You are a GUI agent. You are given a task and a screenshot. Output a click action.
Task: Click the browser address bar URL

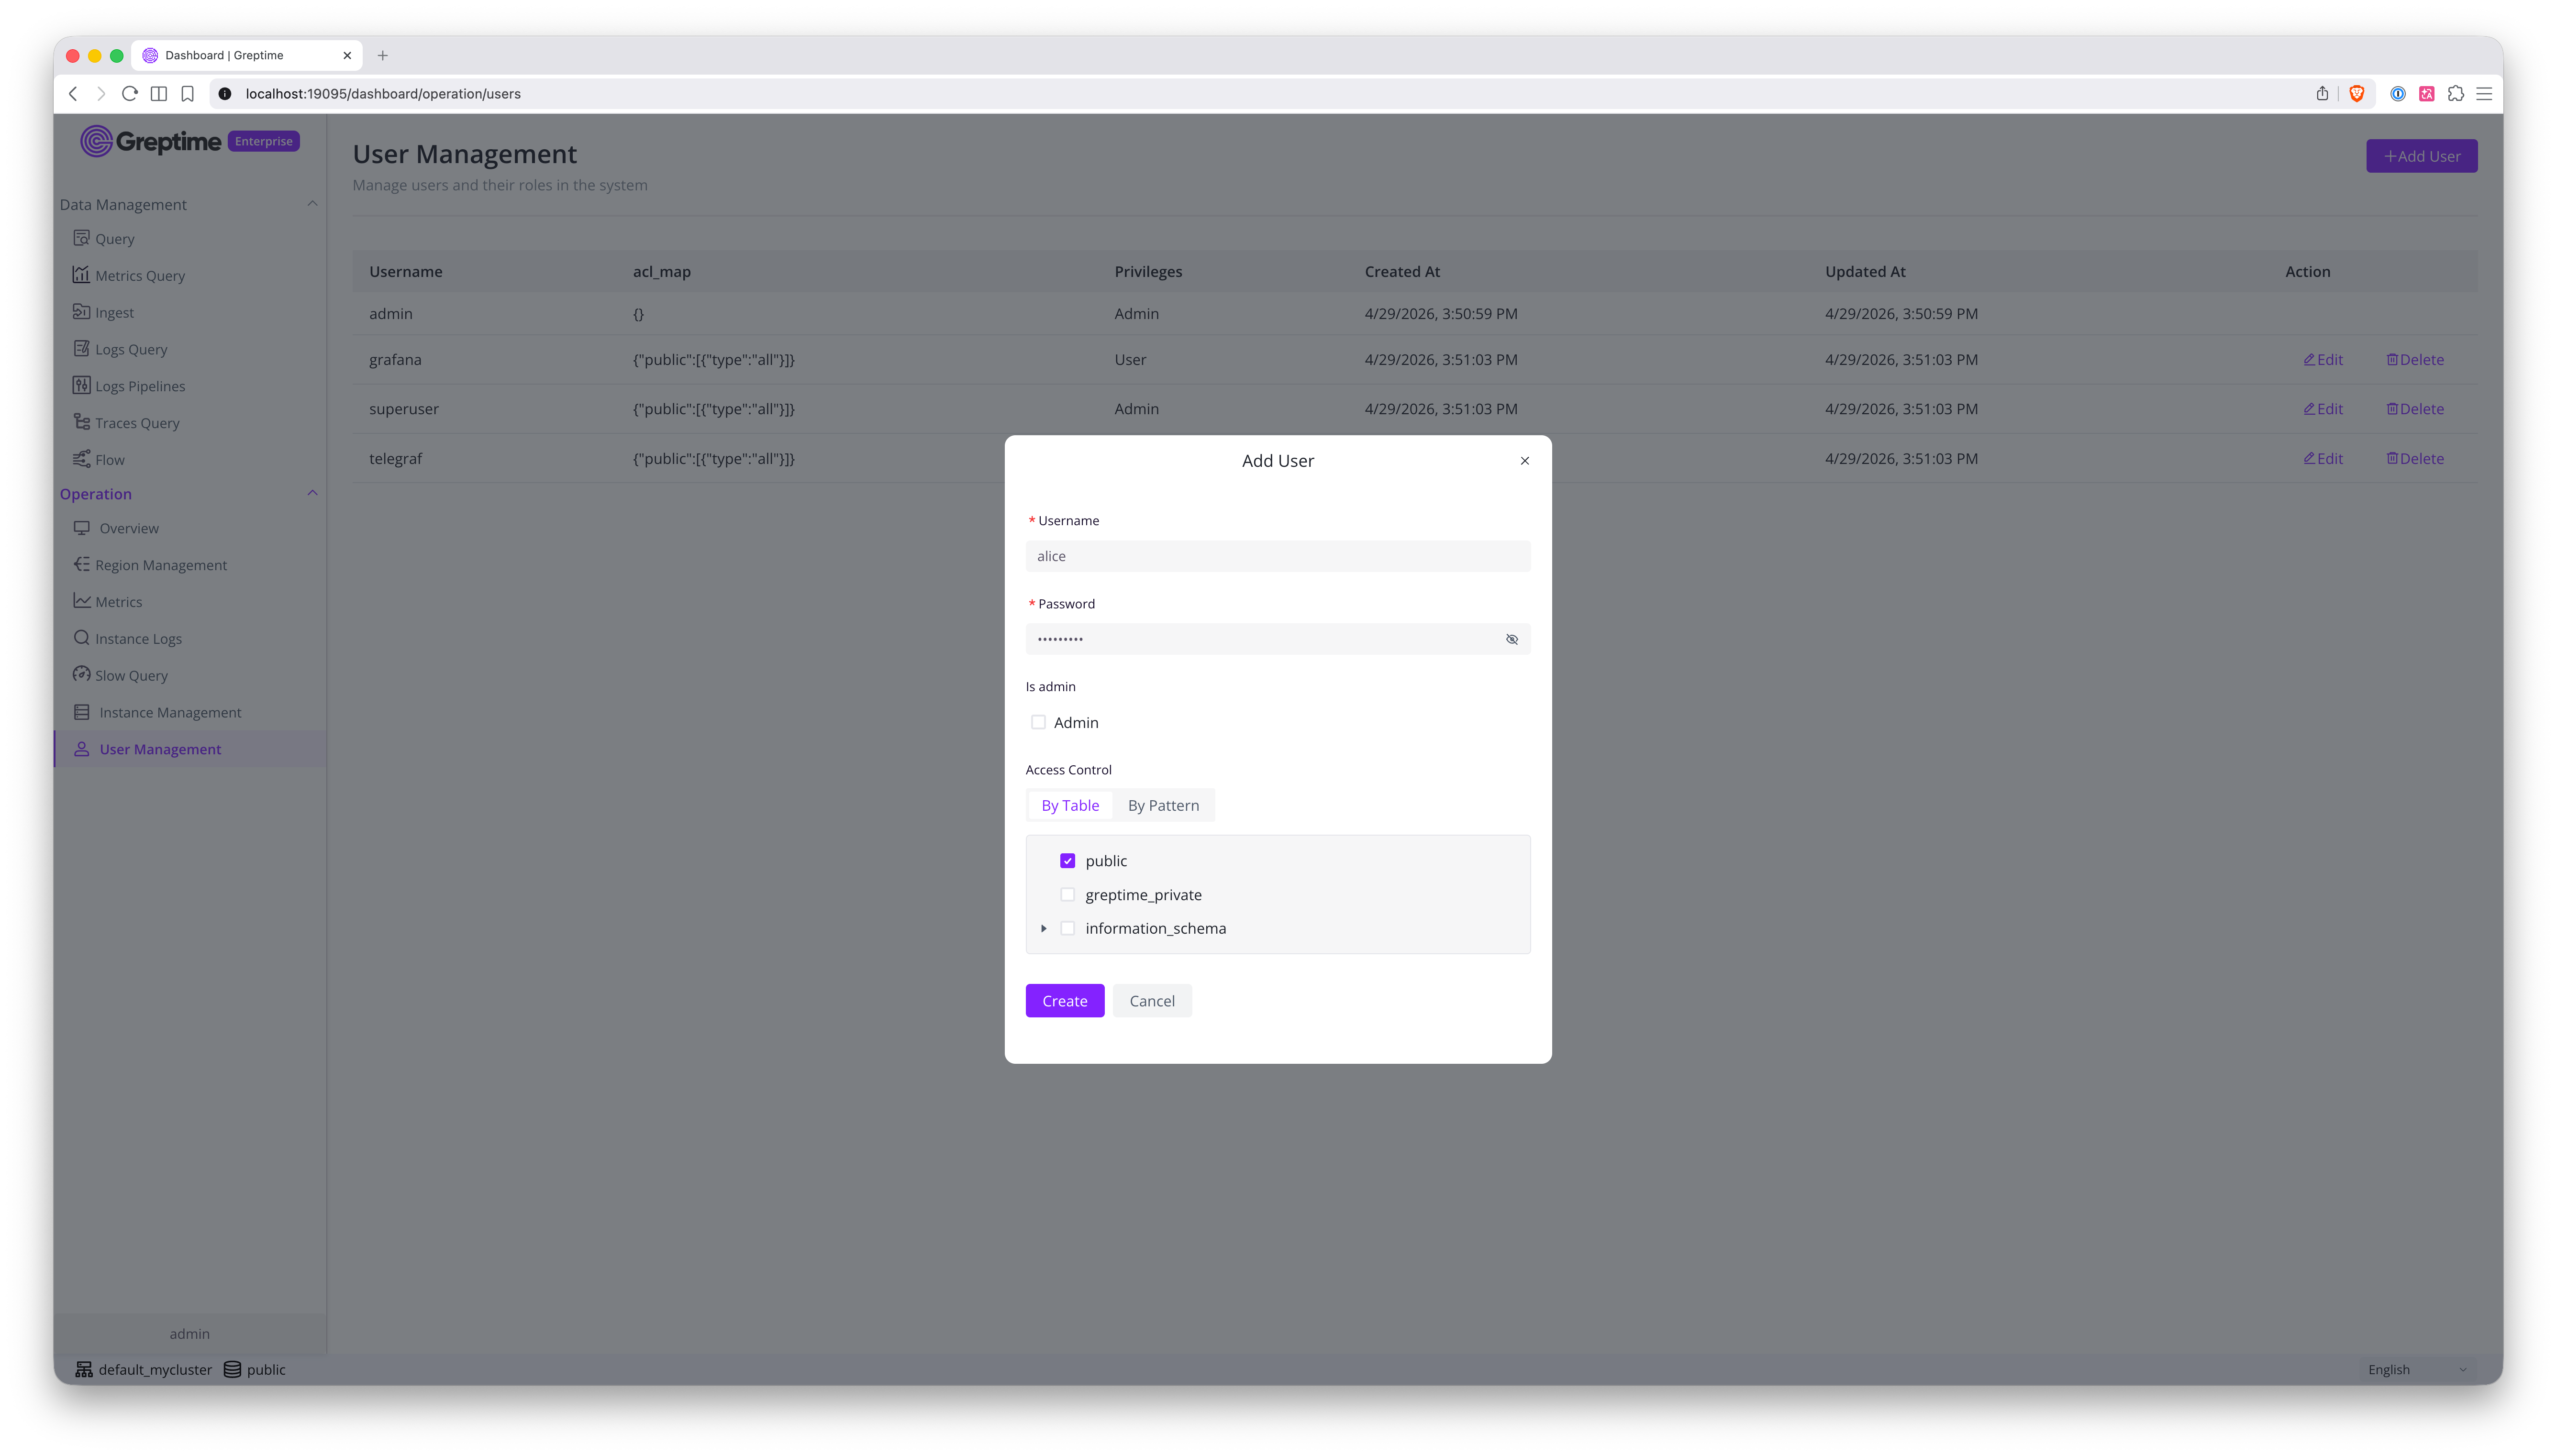coord(383,94)
